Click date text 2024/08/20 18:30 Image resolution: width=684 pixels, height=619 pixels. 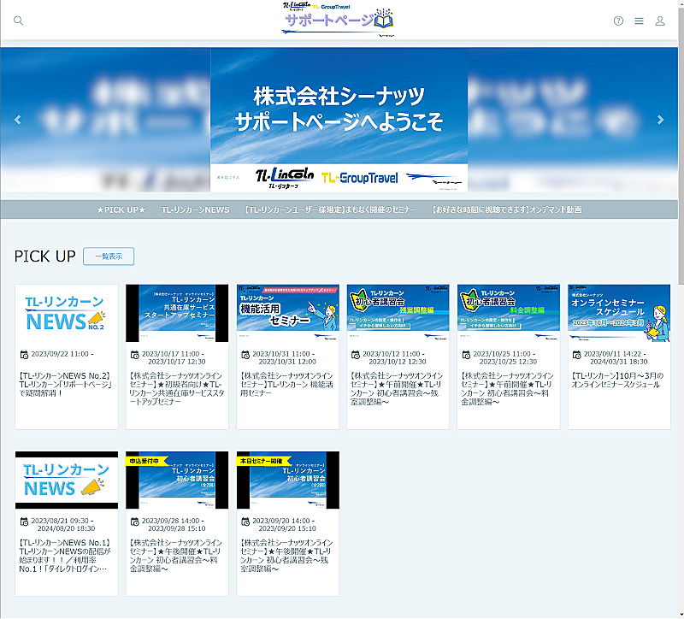pos(67,528)
